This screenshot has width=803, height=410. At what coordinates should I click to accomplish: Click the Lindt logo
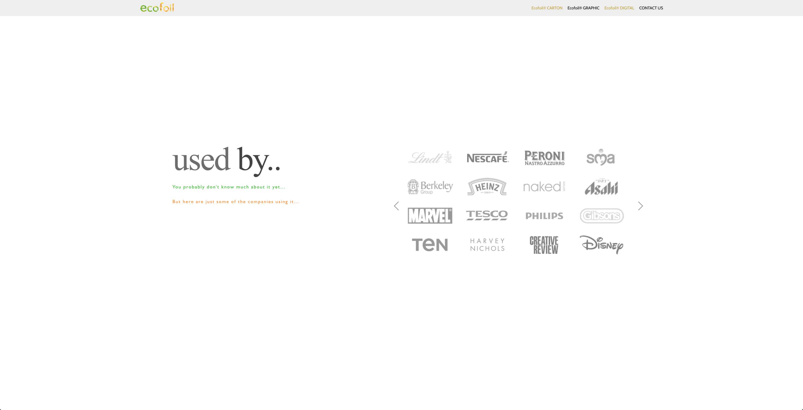[x=430, y=157]
